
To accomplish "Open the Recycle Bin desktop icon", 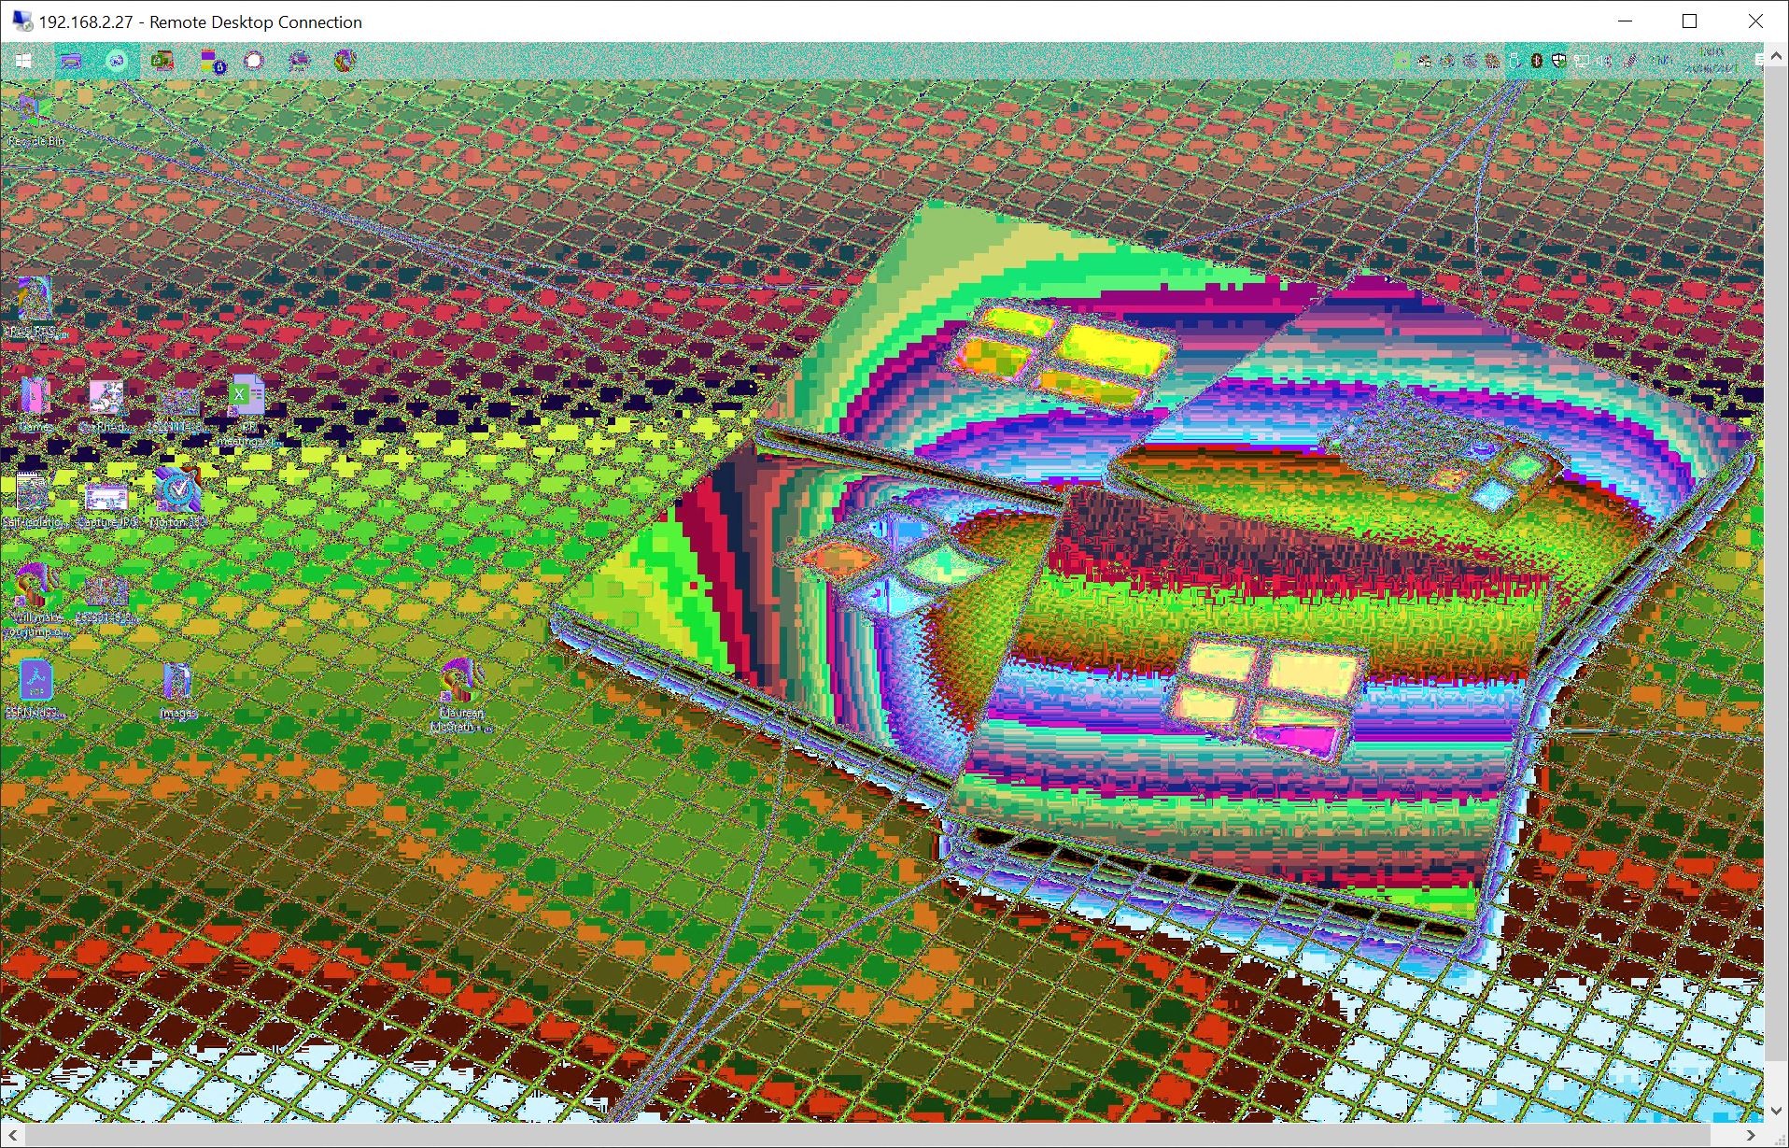I will click(x=36, y=120).
